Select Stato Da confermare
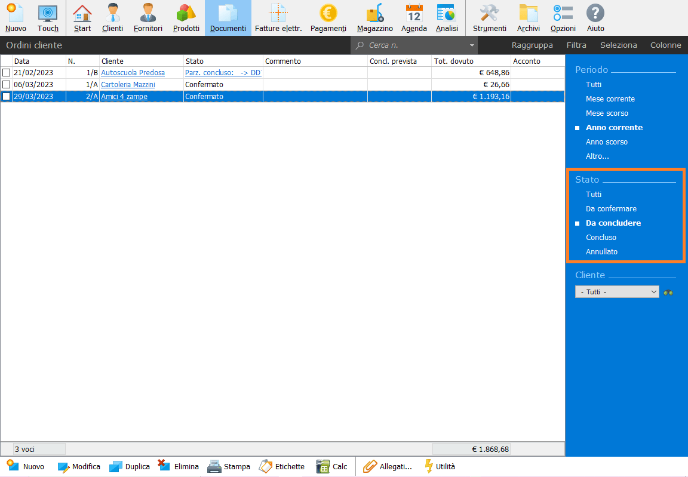688x477 pixels. (611, 209)
